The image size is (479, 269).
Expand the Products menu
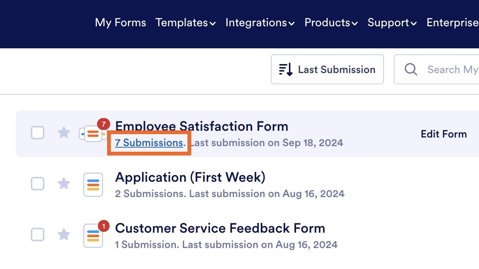(x=331, y=22)
